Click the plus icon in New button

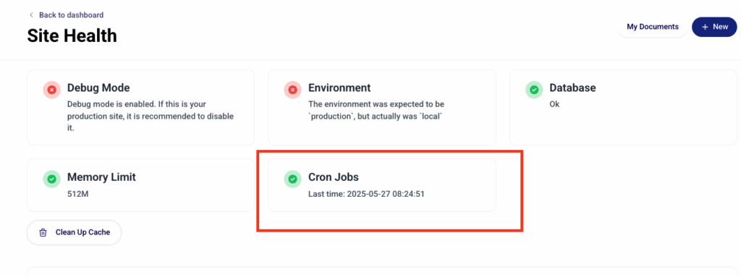705,27
